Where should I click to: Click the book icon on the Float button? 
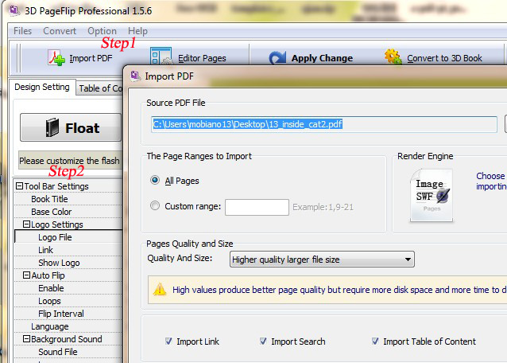[52, 127]
